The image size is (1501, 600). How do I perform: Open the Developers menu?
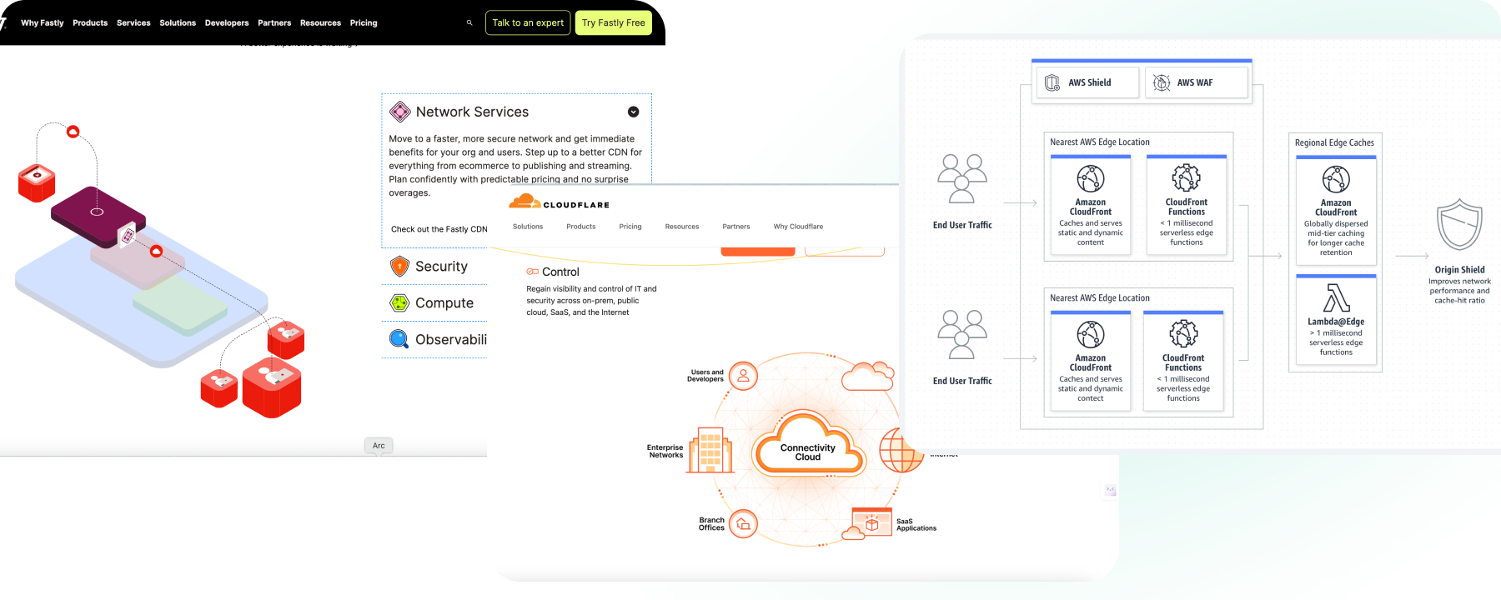click(x=227, y=22)
